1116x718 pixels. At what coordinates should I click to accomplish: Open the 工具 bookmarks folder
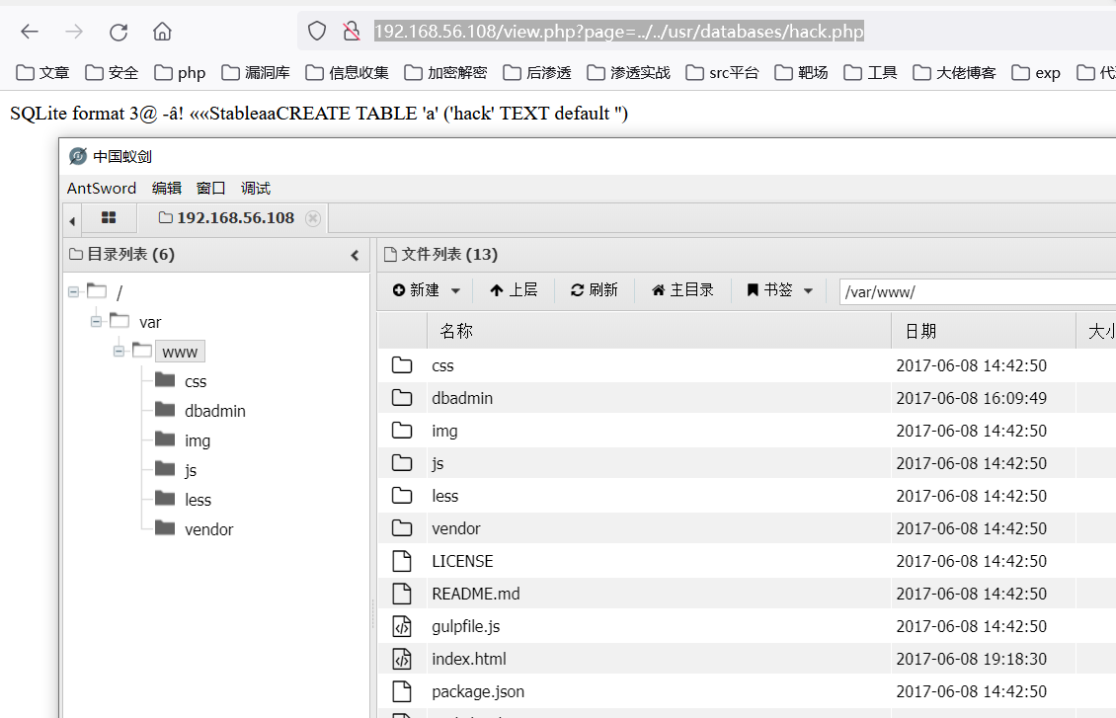point(869,71)
